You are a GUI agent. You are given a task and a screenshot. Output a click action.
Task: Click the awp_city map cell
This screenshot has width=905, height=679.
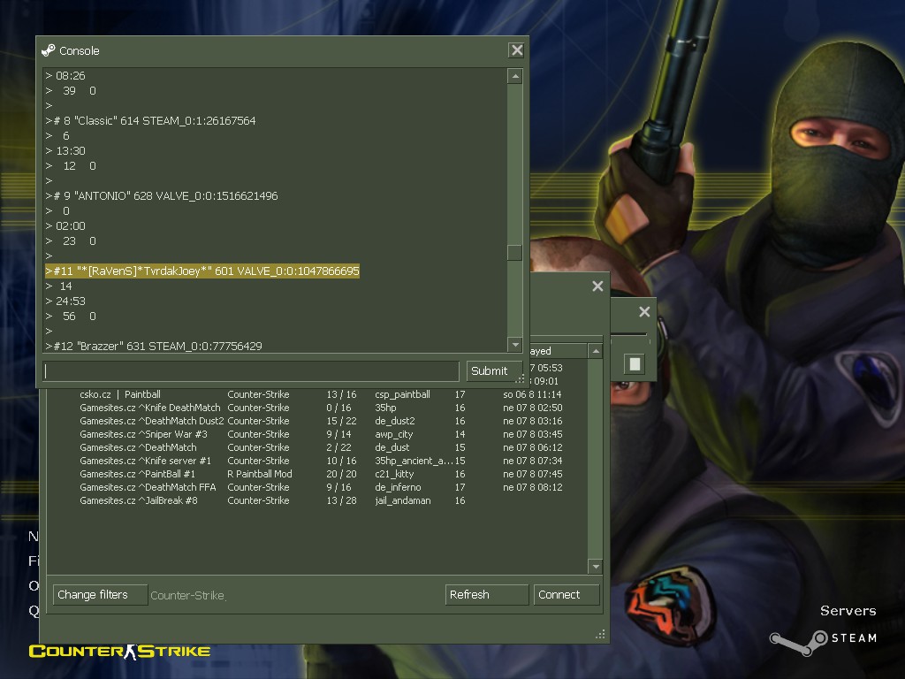(x=393, y=434)
